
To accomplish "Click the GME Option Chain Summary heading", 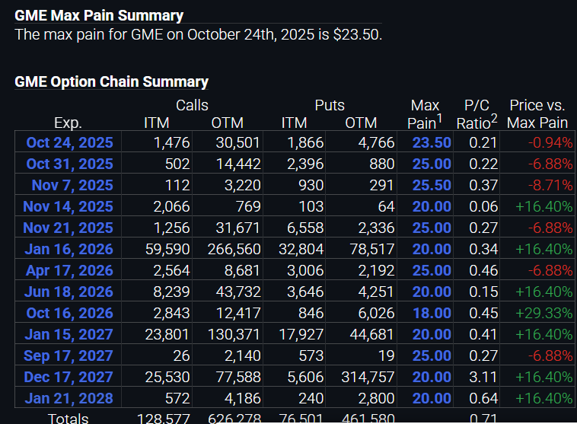I will (111, 82).
